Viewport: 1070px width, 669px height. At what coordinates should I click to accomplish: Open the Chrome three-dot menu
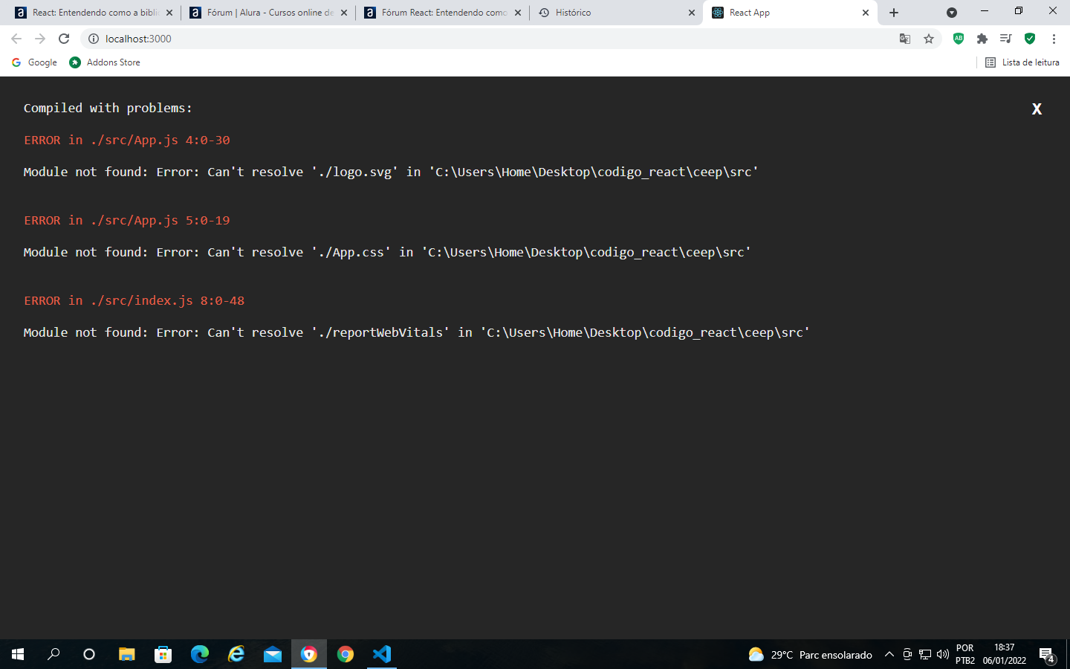[1054, 39]
